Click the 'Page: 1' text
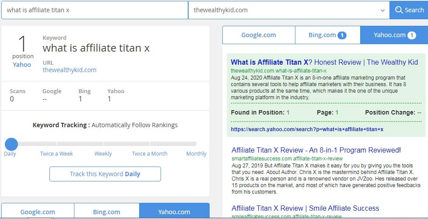Viewport: 428px width, 219px height. tap(327, 112)
